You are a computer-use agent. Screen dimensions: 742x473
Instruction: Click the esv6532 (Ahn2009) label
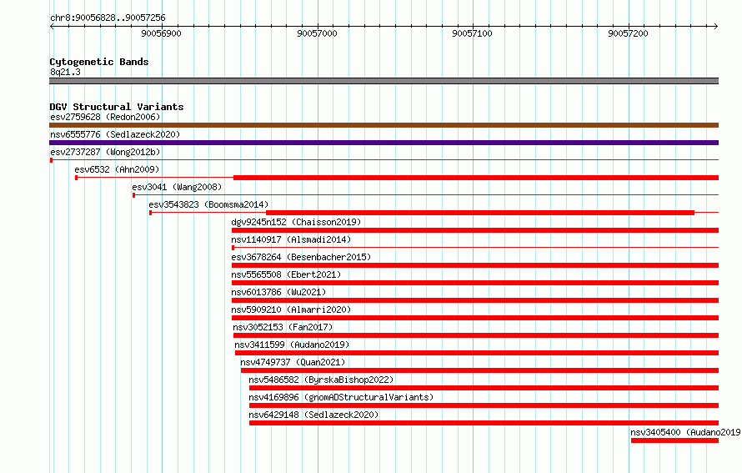117,169
